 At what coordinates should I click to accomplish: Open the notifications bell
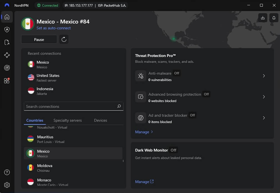click(x=274, y=18)
